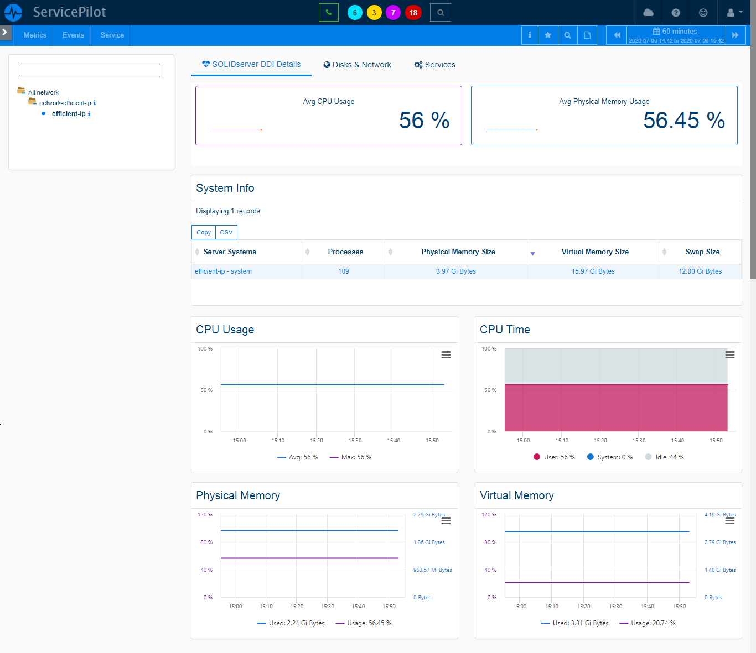756x653 pixels.
Task: Open the cloud icon in top bar
Action: pos(648,13)
